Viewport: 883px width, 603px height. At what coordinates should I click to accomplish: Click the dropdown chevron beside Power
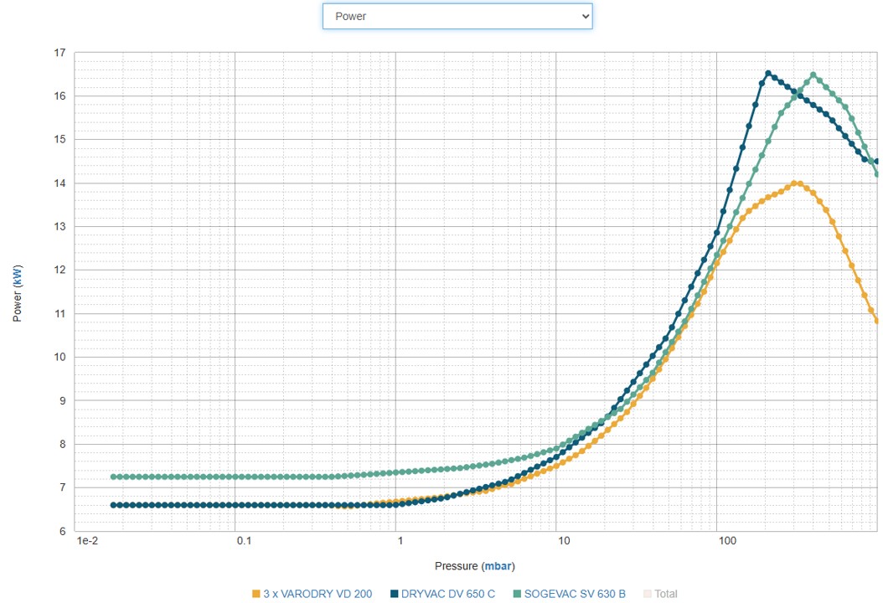[x=584, y=16]
